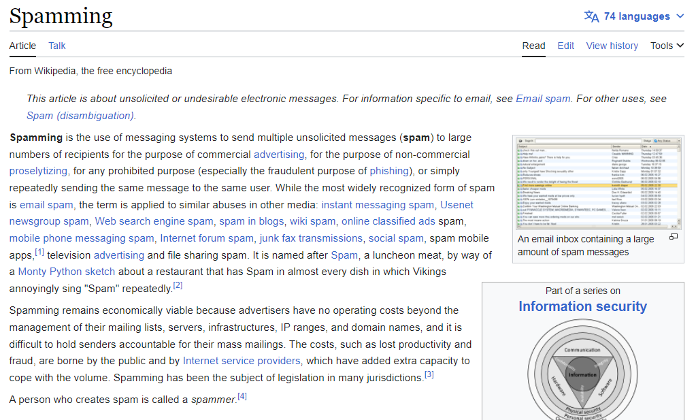The height and width of the screenshot is (420, 696).
Task: Jump to citation reference [3]
Action: 429,374
